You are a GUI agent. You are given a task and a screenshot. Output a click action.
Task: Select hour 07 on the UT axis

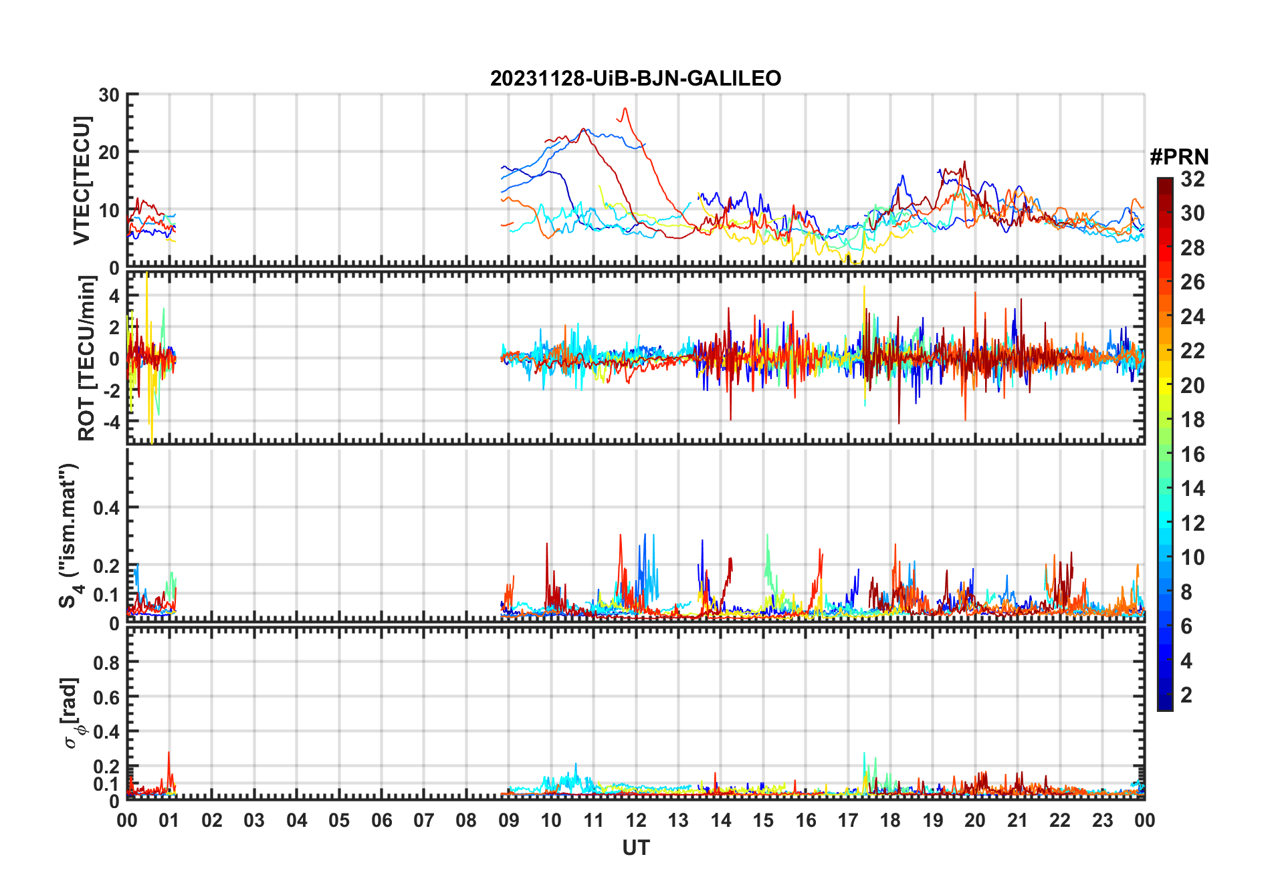(424, 820)
